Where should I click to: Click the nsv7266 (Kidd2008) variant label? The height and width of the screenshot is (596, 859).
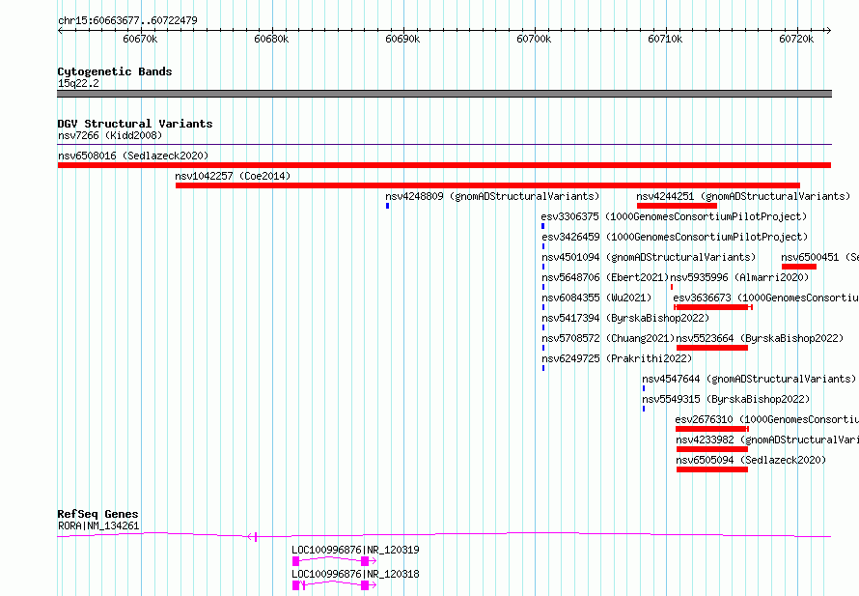point(110,135)
